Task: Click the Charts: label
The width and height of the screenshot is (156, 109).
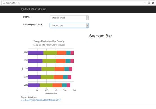Action: pyautogui.click(x=27, y=17)
